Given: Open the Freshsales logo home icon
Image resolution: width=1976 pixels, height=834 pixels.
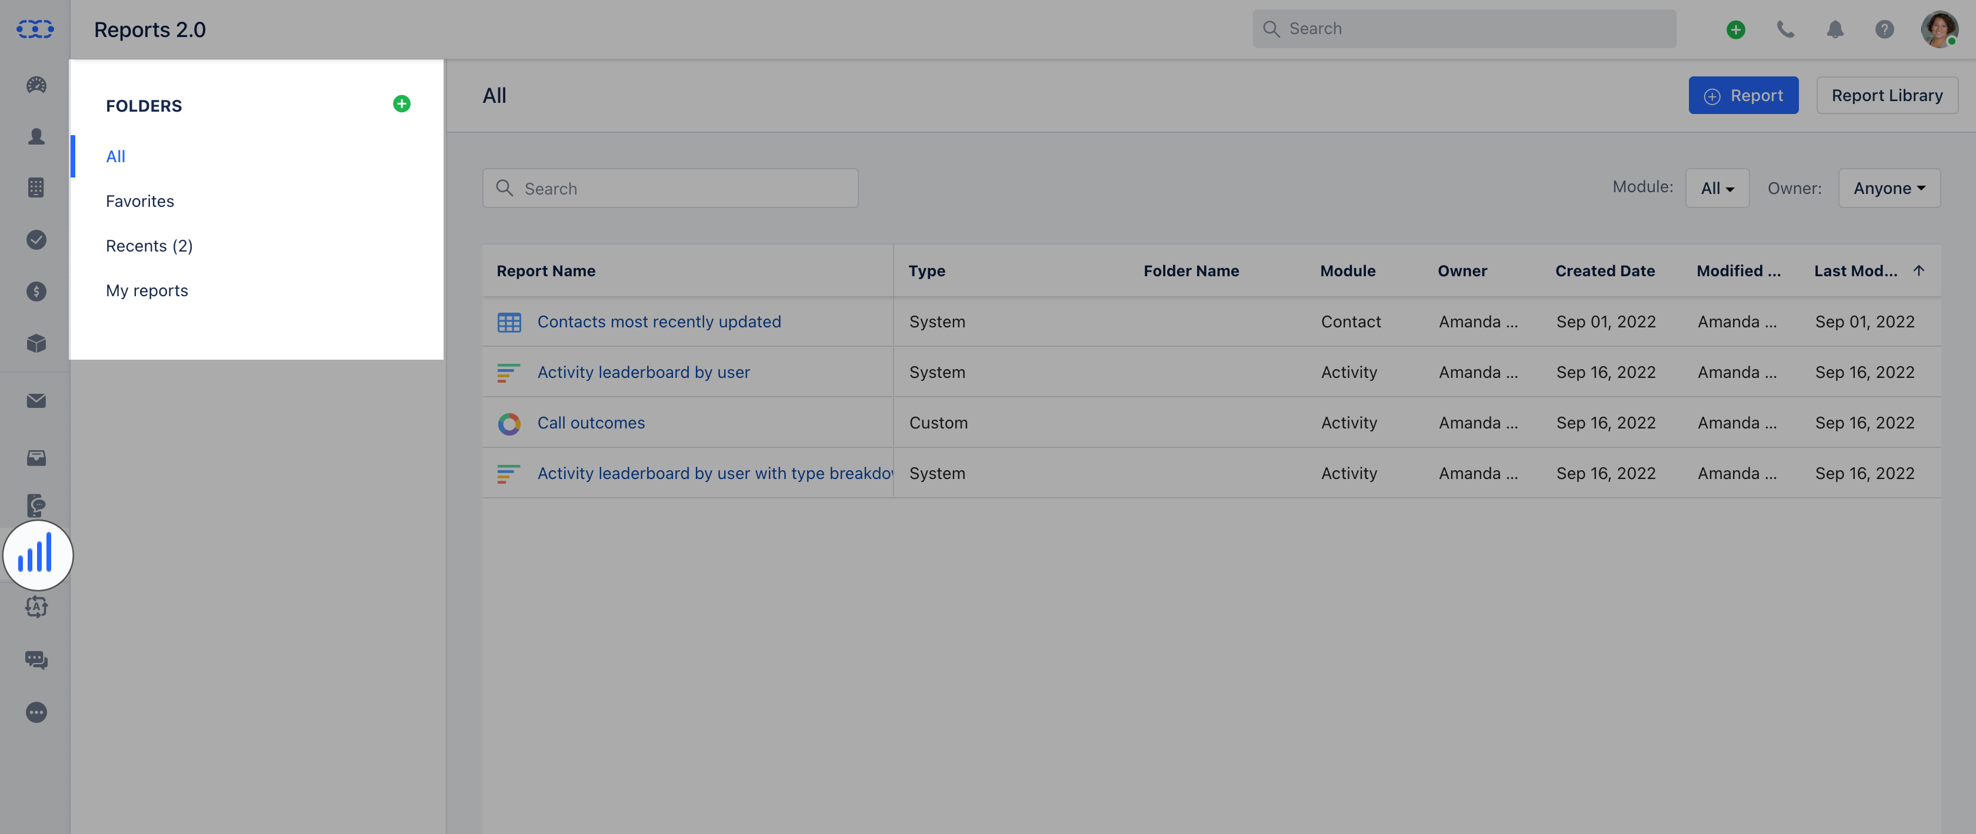Looking at the screenshot, I should point(35,29).
